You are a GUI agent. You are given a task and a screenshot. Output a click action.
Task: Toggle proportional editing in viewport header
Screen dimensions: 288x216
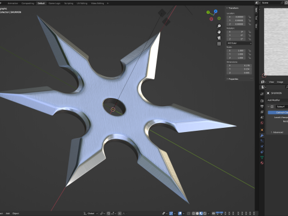tap(119, 214)
